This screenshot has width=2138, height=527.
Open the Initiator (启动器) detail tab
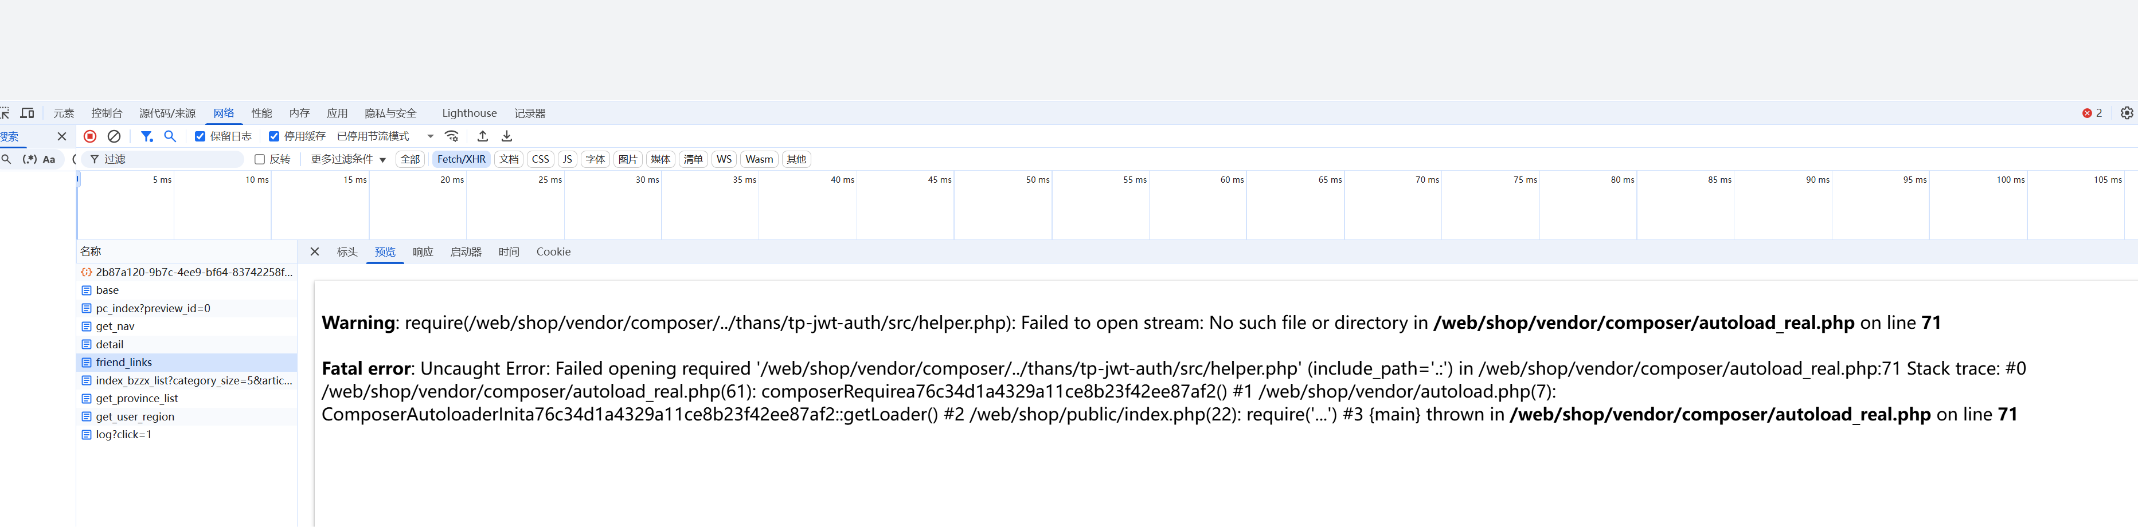466,252
